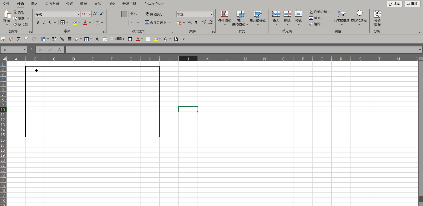Expand the 合并后居中 dropdown arrow
The width and height of the screenshot is (423, 206).
(170, 23)
